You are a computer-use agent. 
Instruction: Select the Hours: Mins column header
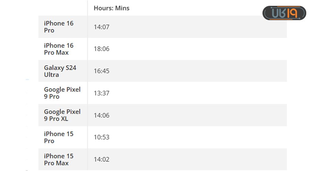112,8
